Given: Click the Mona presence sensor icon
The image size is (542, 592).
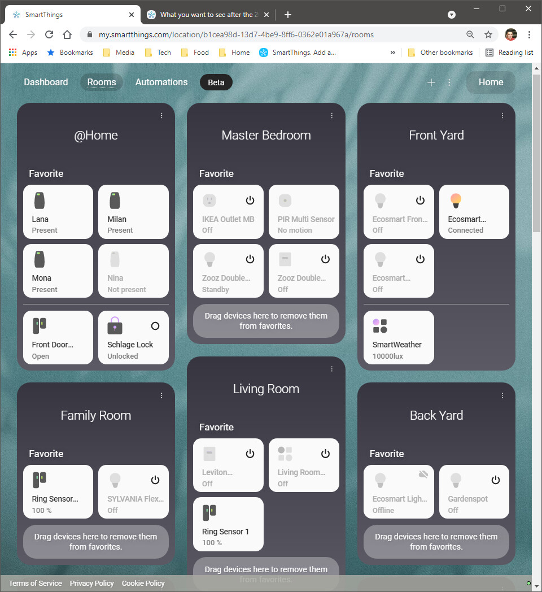Looking at the screenshot, I should [x=40, y=259].
